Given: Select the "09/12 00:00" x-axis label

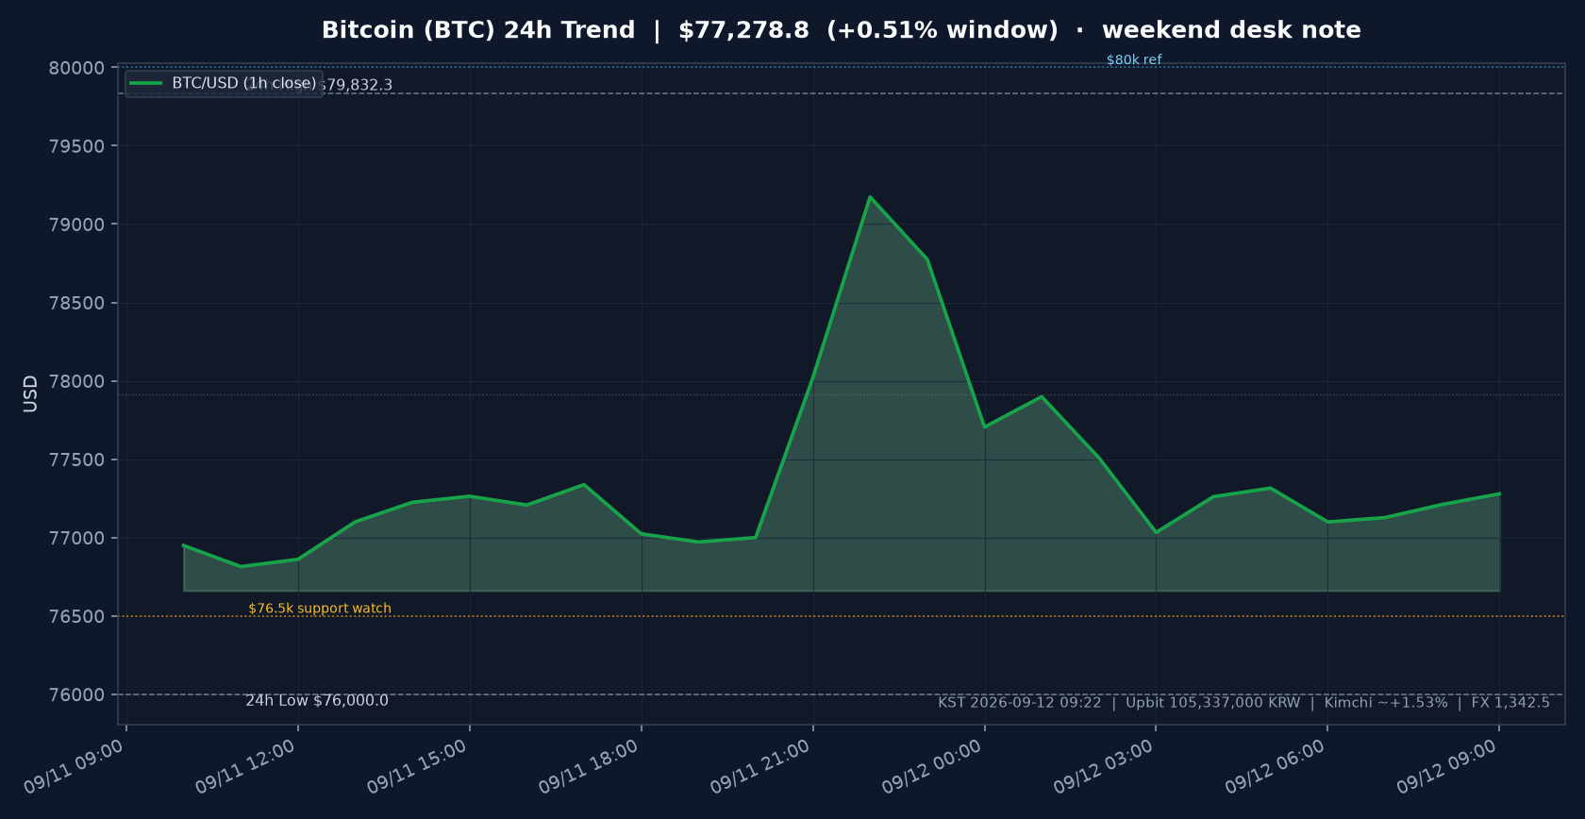Looking at the screenshot, I should 932,766.
